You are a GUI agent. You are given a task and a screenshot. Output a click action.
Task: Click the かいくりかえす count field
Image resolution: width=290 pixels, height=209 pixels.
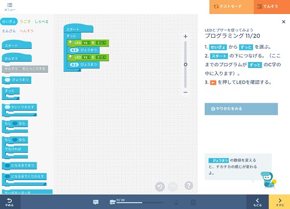(x=8, y=107)
